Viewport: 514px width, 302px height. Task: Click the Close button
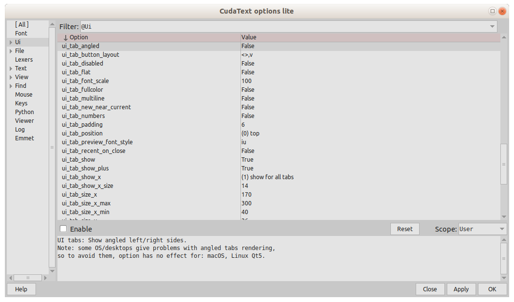point(430,289)
